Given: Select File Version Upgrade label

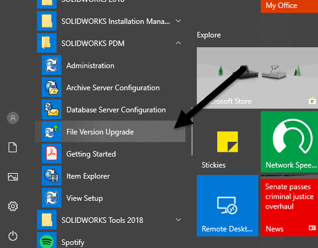Looking at the screenshot, I should 100,132.
